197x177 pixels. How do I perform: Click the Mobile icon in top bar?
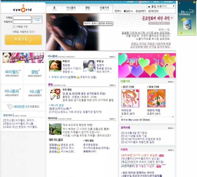[140, 2]
